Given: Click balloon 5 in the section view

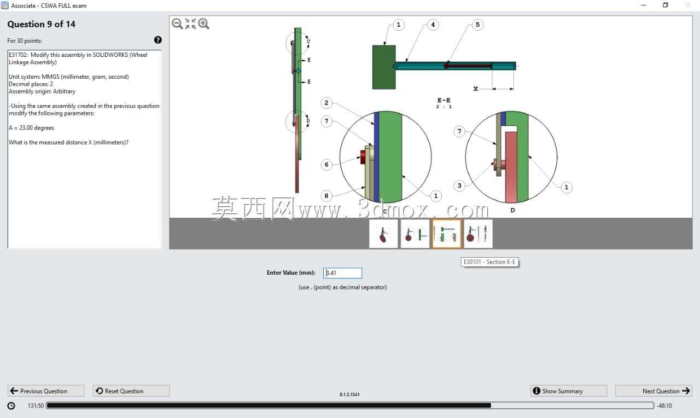Looking at the screenshot, I should 477,25.
